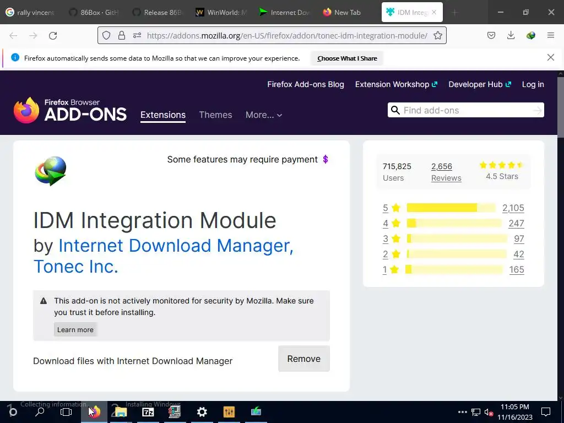Click the purple dollar payment icon
Screen dimensions: 564x423
pyautogui.click(x=325, y=159)
